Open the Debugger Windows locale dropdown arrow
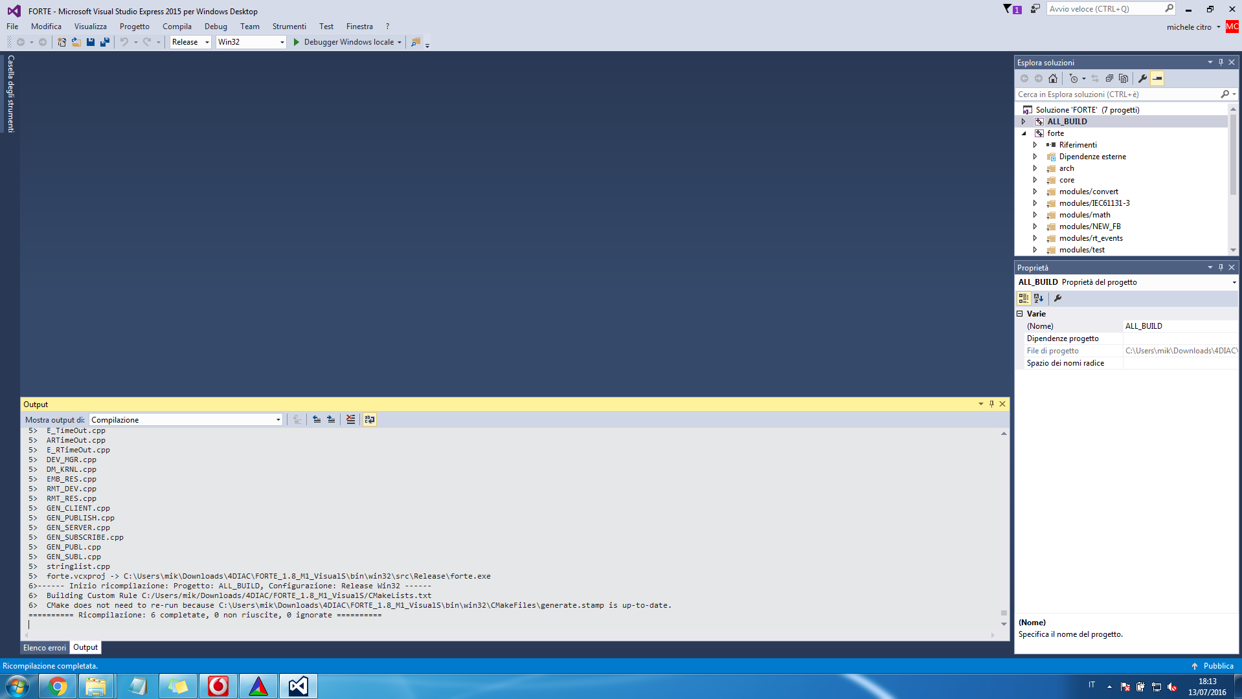 [400, 42]
